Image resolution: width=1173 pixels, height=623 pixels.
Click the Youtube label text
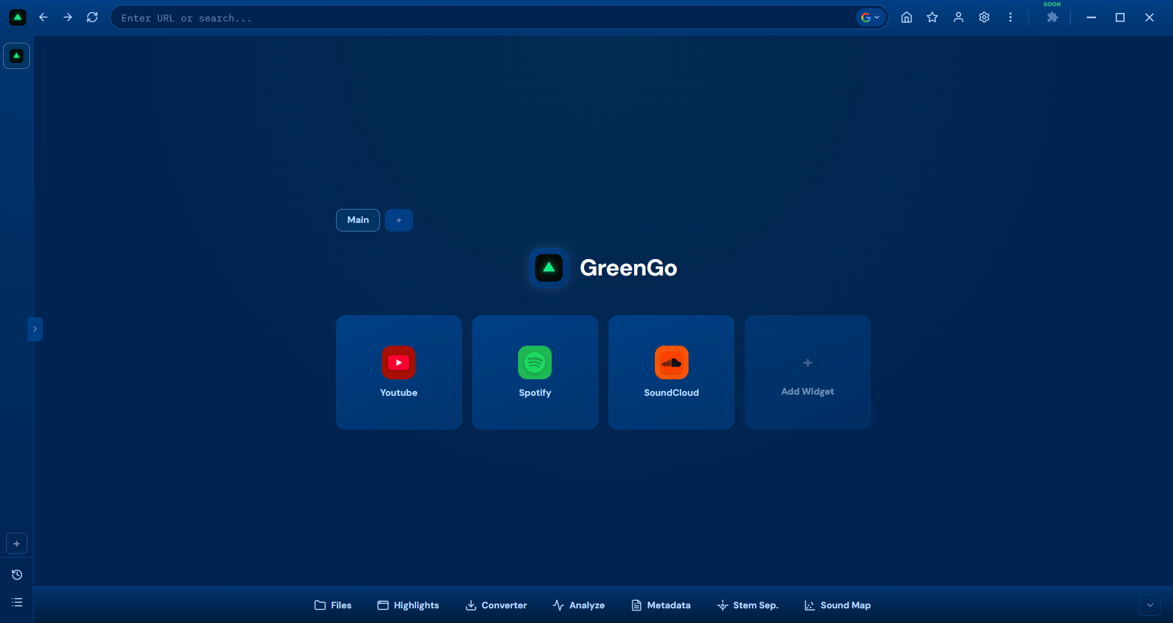[x=399, y=393]
